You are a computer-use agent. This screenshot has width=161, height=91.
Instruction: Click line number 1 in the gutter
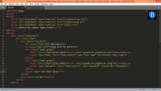tap(3, 11)
